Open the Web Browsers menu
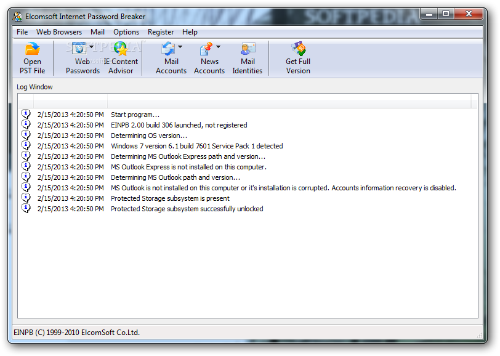Image resolution: width=500 pixels, height=356 pixels. click(x=59, y=32)
